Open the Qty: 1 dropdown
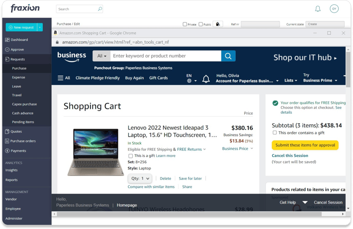This screenshot has height=229, width=353. (x=140, y=179)
